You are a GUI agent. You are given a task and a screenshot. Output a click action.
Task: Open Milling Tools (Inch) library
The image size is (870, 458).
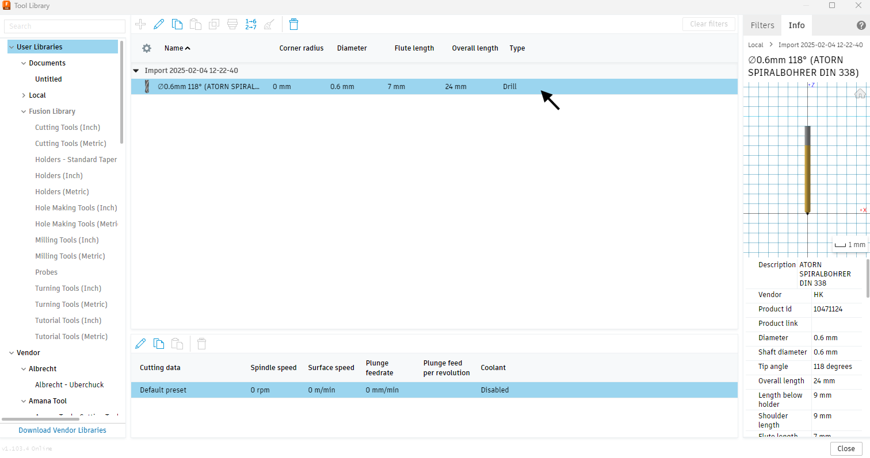(x=67, y=240)
